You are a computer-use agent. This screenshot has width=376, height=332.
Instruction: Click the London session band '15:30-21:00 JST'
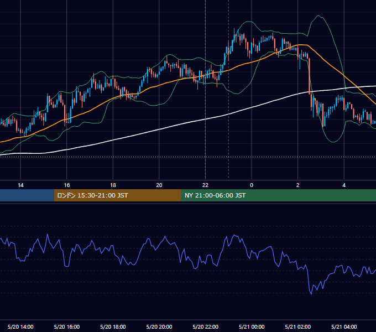117,195
